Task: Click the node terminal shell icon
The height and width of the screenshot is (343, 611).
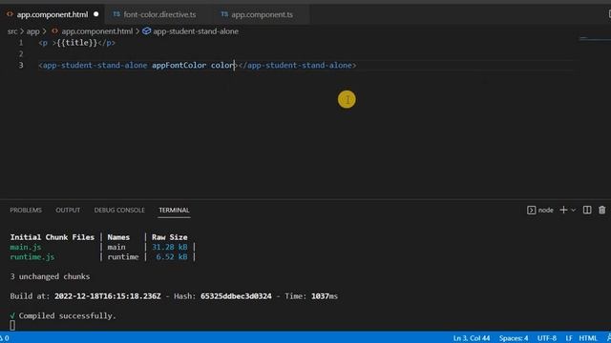Action: (x=531, y=210)
